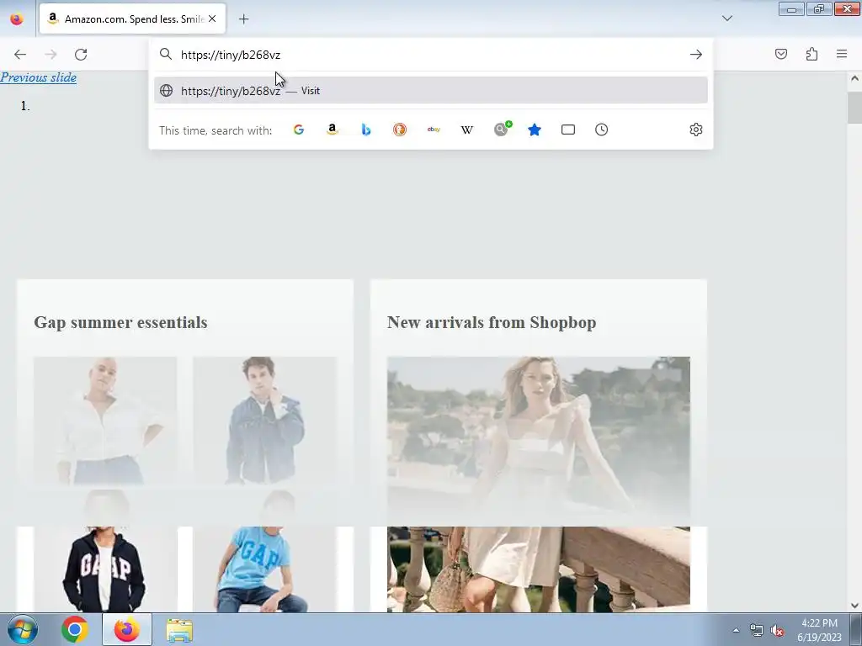The width and height of the screenshot is (862, 646).
Task: Search within Bookmarks via star icon
Action: [535, 130]
